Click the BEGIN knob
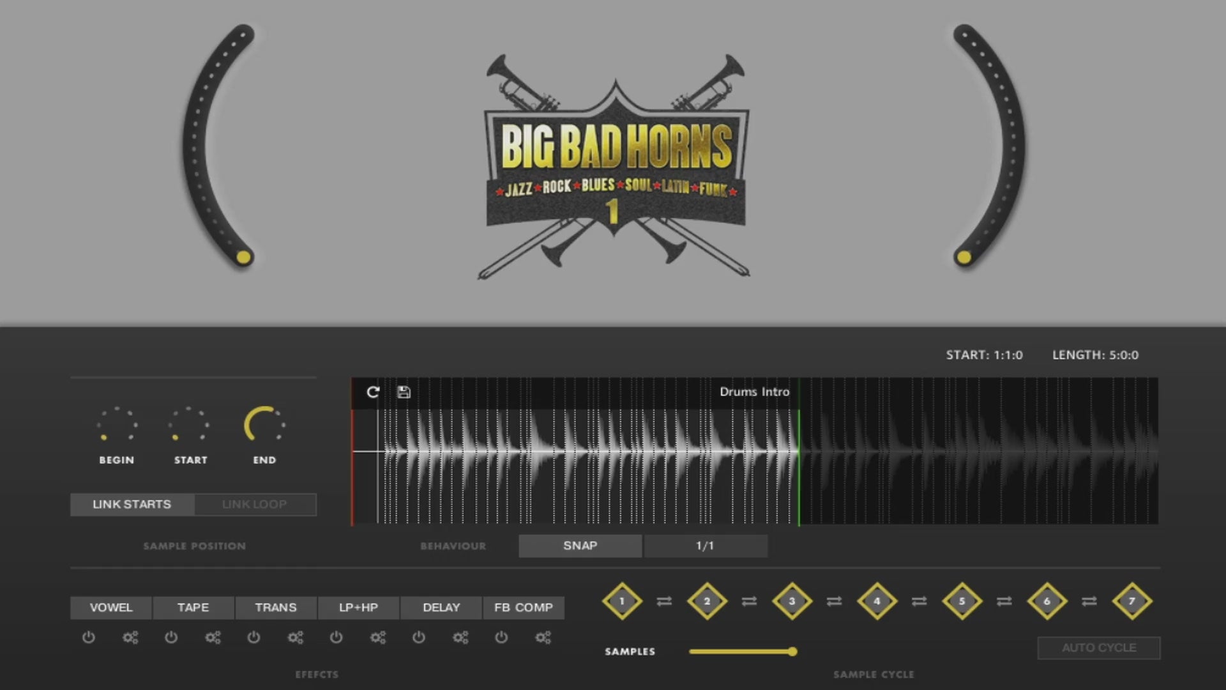Screen dimensions: 1226x690 [117, 424]
